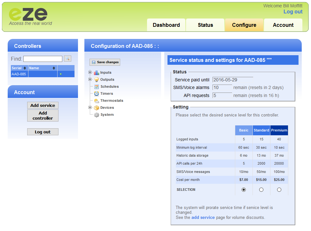This screenshot has width=311, height=231.
Task: Click the Inputs bar chart icon
Action: point(96,73)
